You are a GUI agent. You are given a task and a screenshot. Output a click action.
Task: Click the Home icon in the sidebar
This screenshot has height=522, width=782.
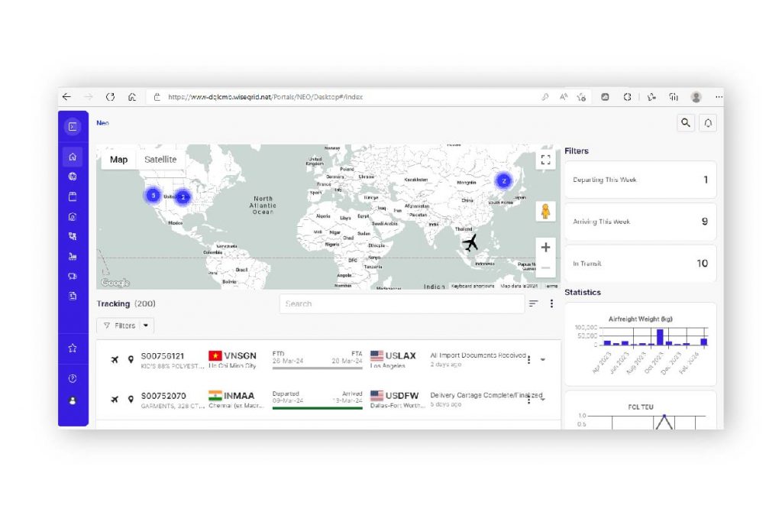click(x=73, y=157)
